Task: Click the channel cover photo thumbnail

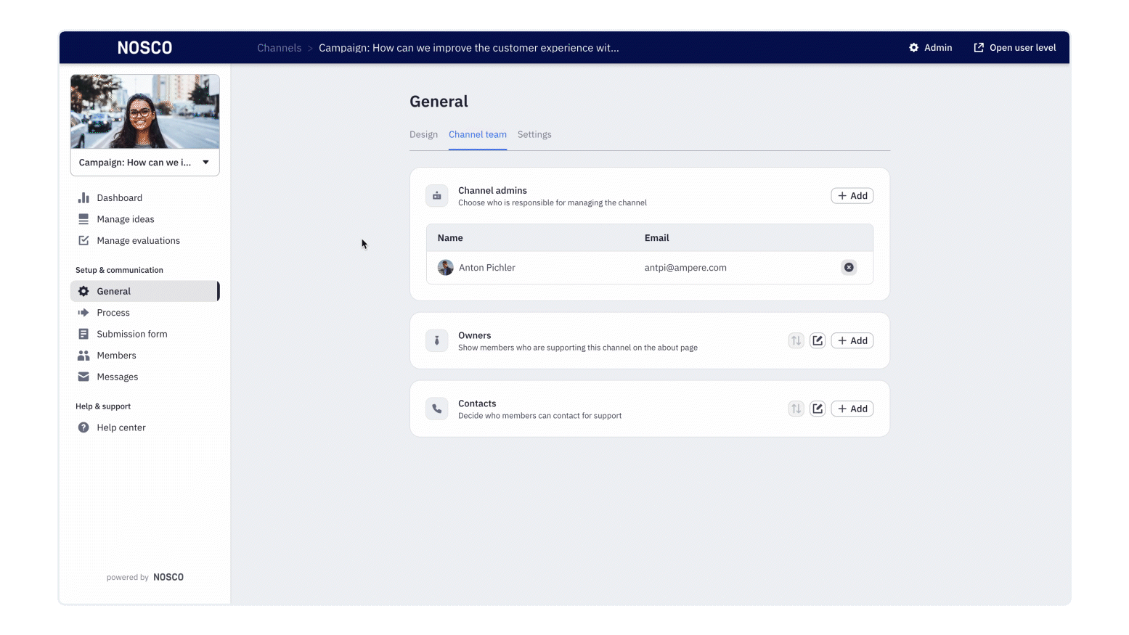Action: tap(144, 111)
